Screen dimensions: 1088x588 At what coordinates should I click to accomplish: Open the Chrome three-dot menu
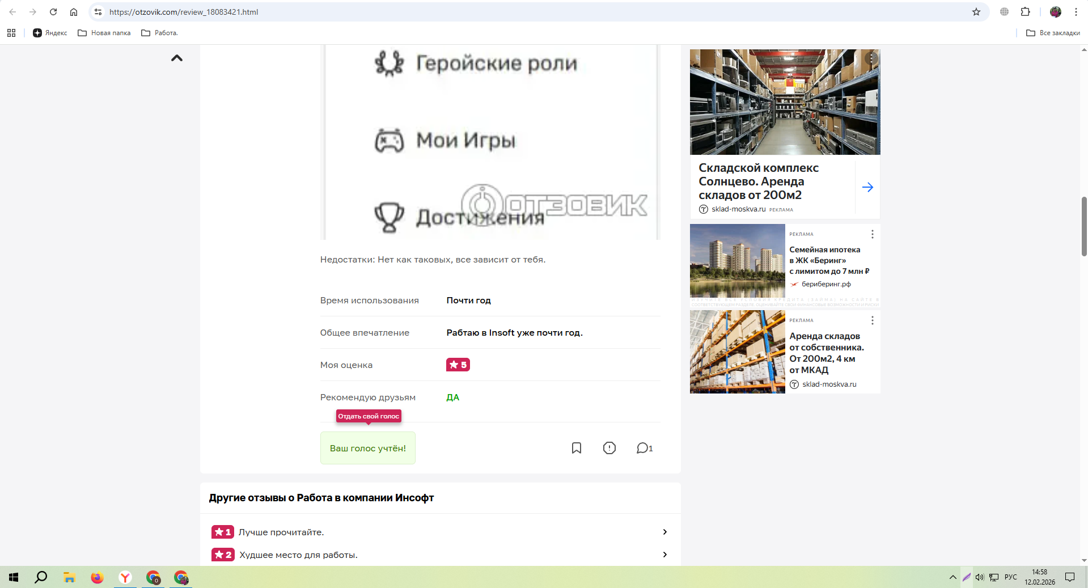(1076, 12)
